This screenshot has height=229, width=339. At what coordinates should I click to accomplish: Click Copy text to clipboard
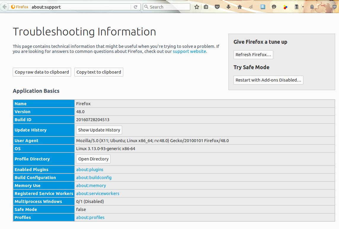tap(99, 72)
